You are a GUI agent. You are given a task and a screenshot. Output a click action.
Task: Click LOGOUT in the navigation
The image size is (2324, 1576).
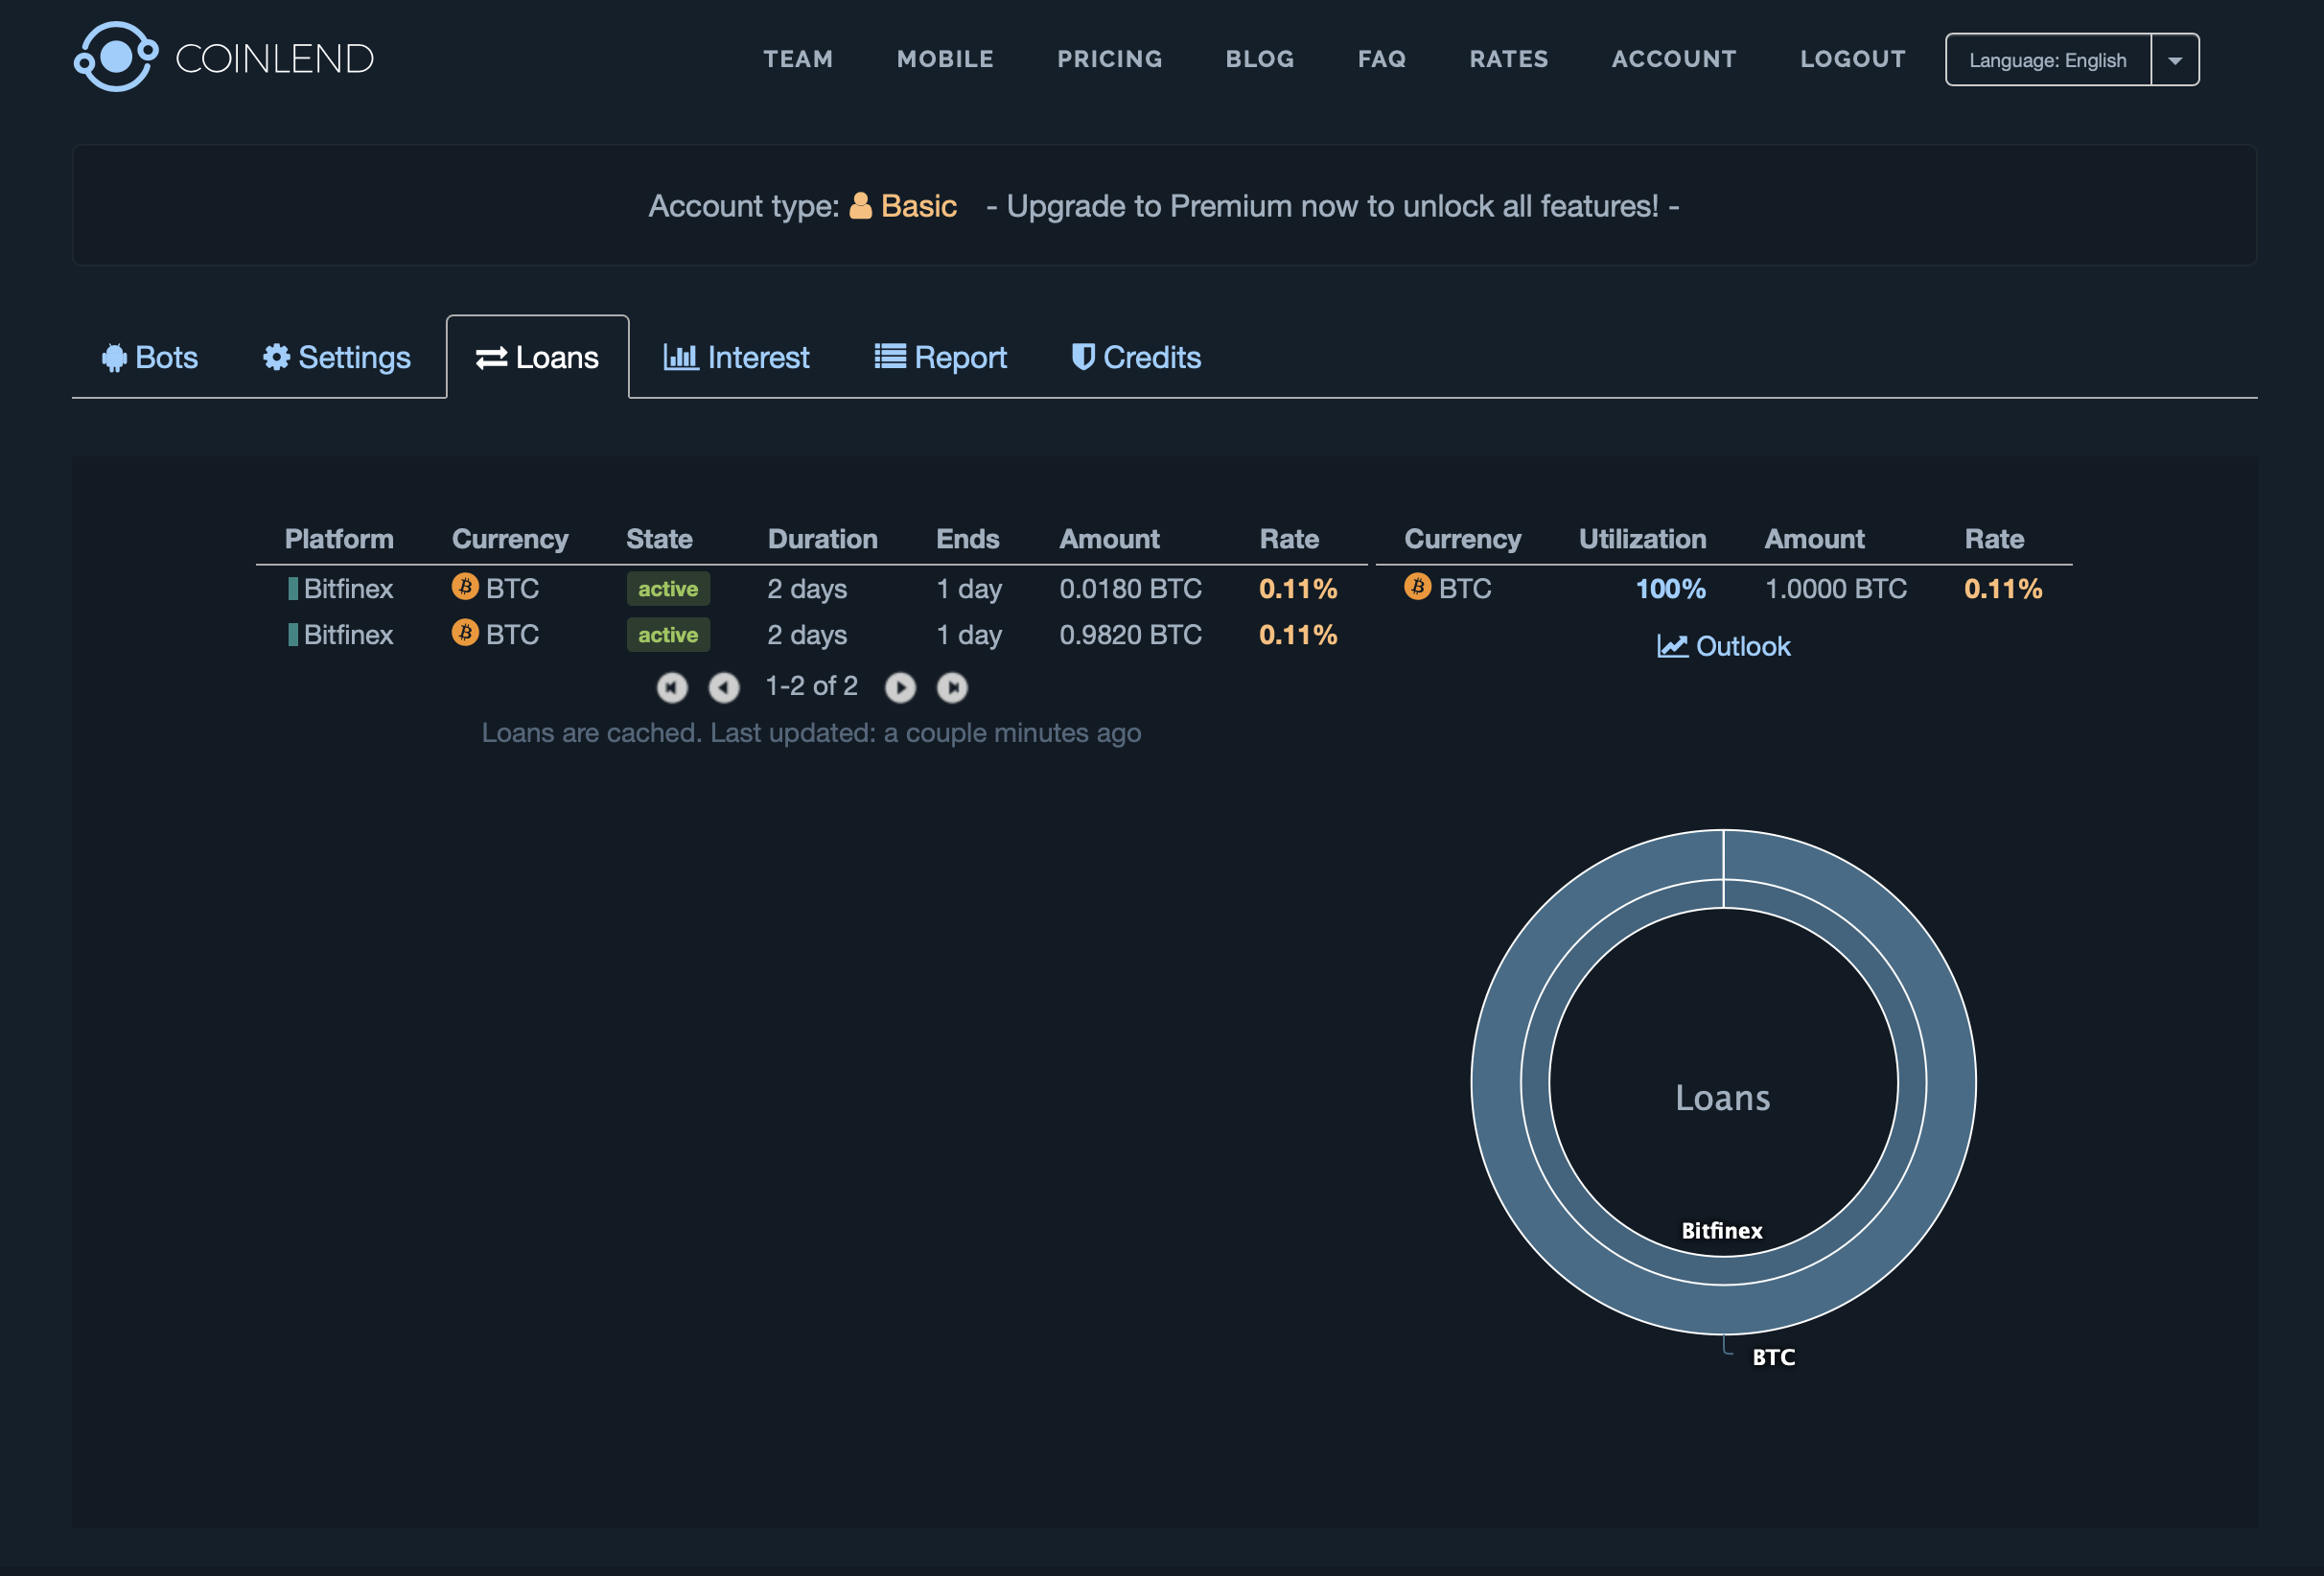[1853, 59]
